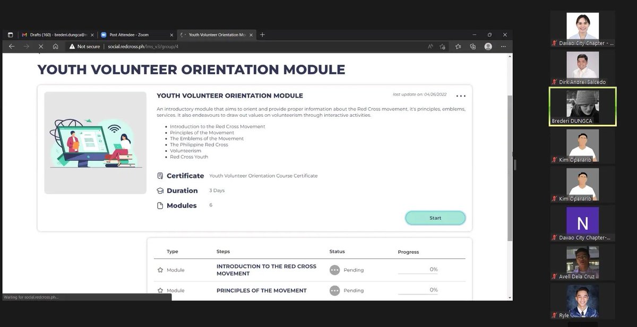
Task: Click 'The Philippine Red Cross' list item
Action: [199, 144]
